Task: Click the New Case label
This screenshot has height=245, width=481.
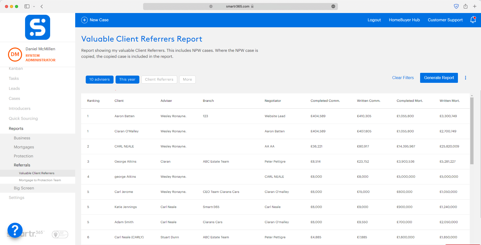Action: 99,20
